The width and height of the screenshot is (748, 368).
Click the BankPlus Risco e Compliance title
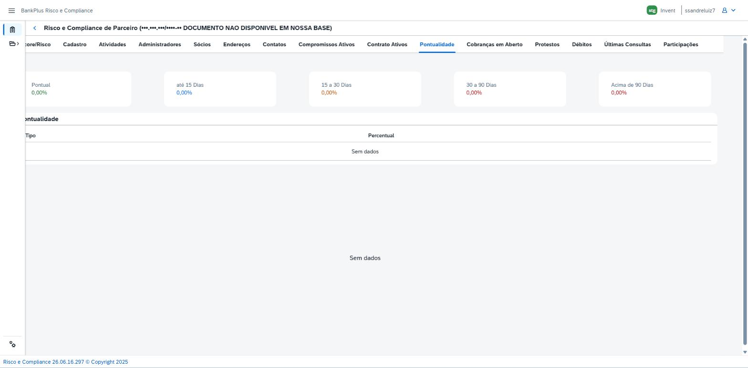coord(57,10)
